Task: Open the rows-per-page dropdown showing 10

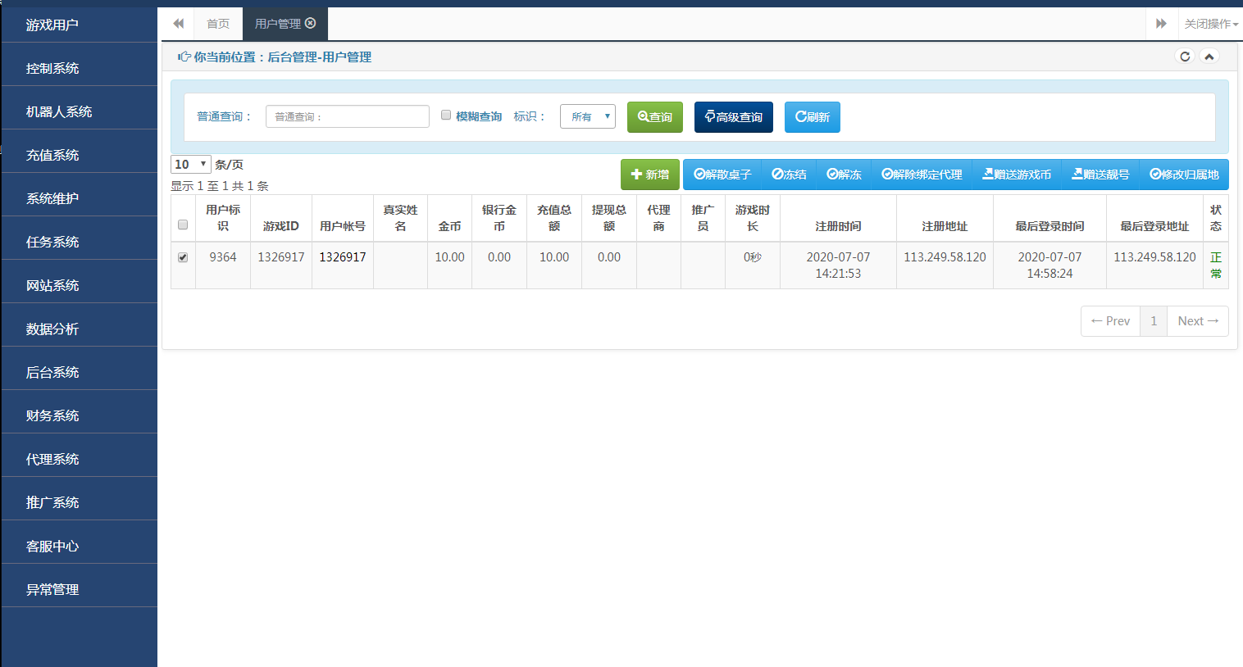Action: pos(190,165)
